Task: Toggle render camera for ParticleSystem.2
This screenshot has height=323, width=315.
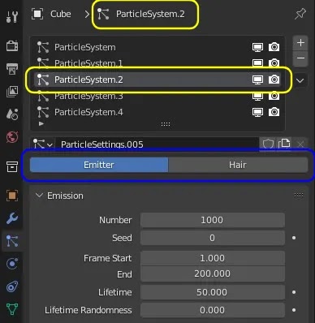Action: pyautogui.click(x=274, y=80)
